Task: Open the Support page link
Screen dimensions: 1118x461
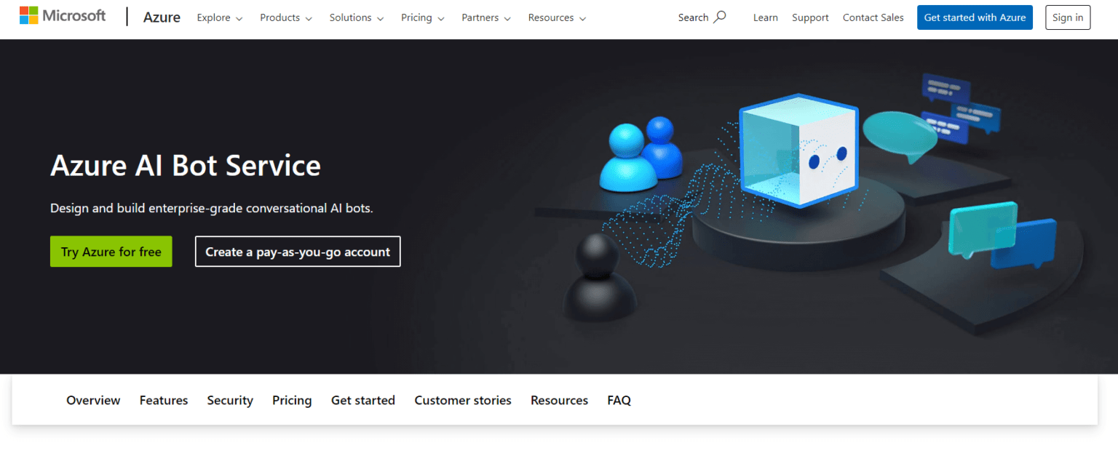Action: click(810, 17)
